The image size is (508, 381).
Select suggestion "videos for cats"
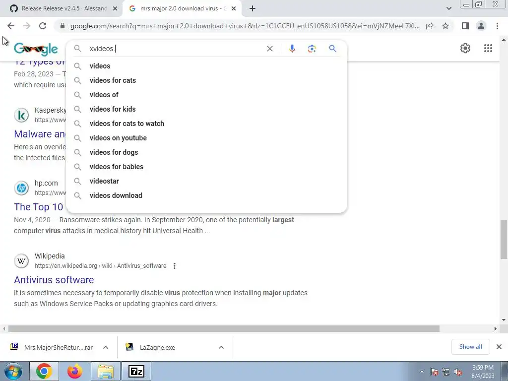coord(206,80)
